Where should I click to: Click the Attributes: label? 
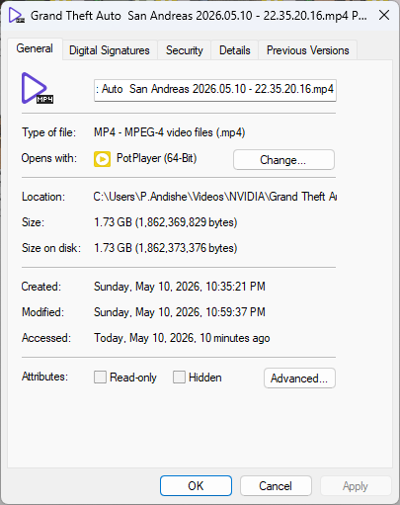44,377
